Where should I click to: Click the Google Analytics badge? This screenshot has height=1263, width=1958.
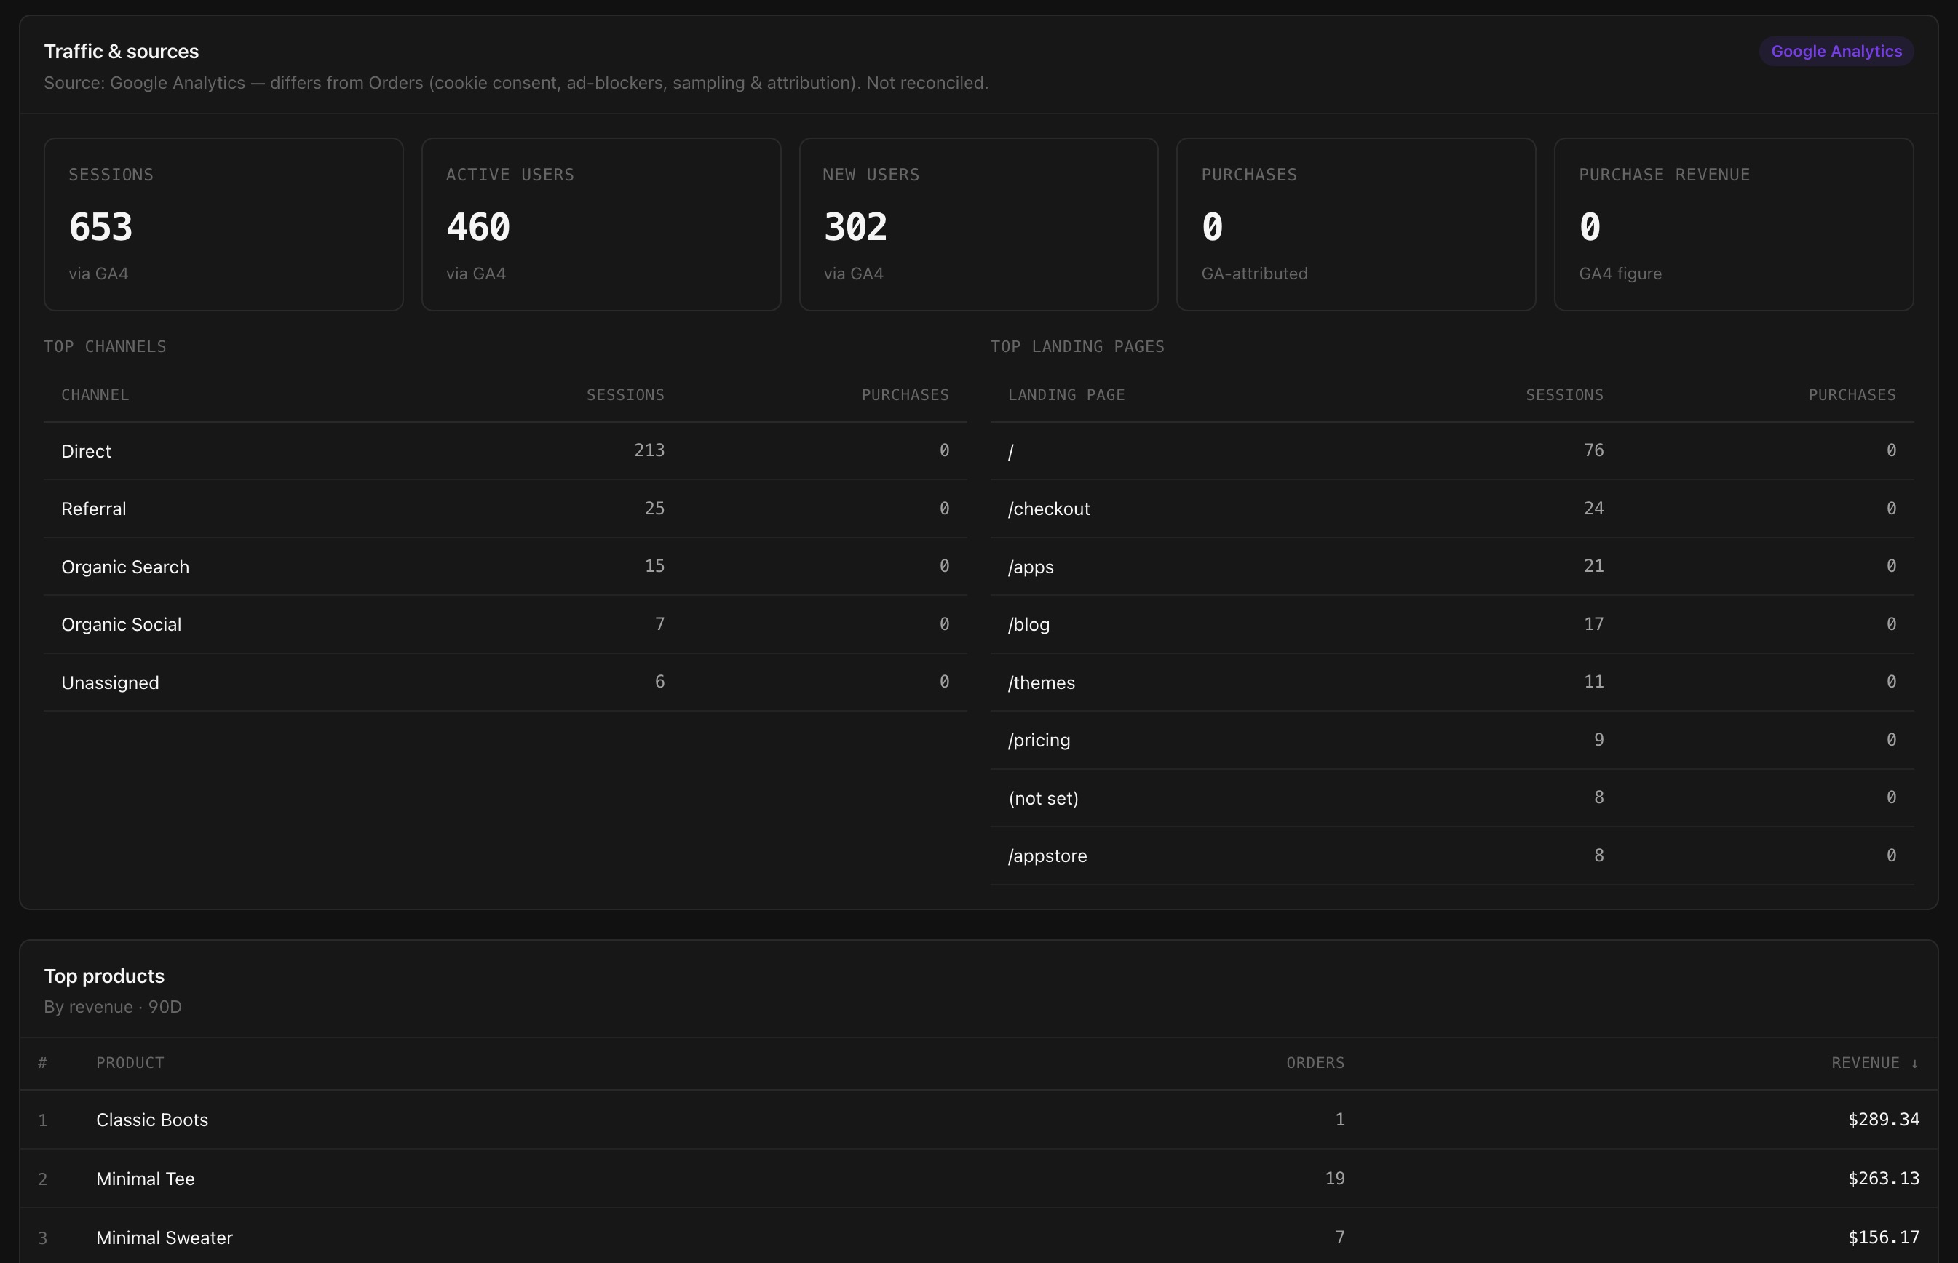(x=1836, y=51)
